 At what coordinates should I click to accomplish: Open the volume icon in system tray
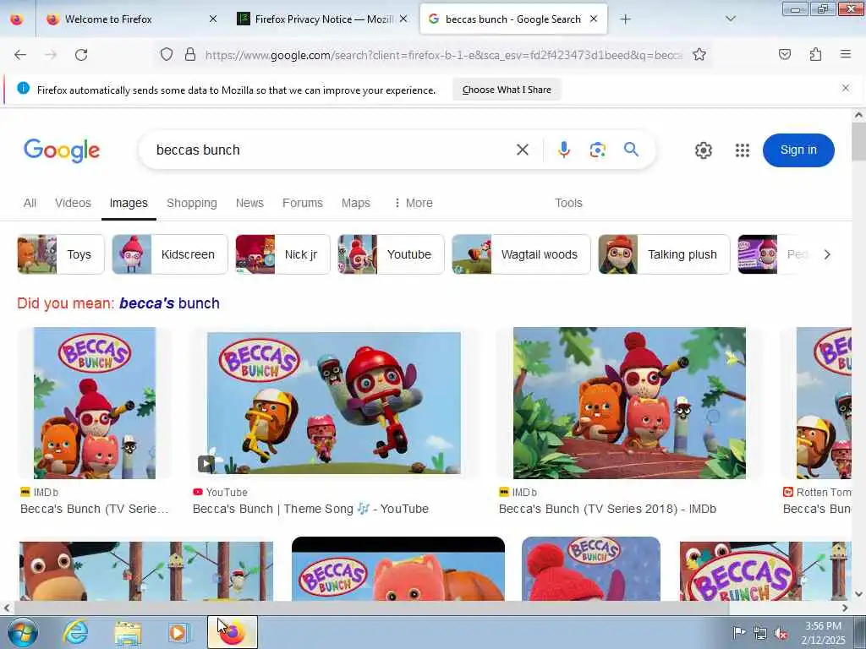[781, 633]
